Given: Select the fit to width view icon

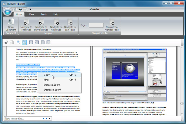Looking at the screenshot, I should click(37, 42).
